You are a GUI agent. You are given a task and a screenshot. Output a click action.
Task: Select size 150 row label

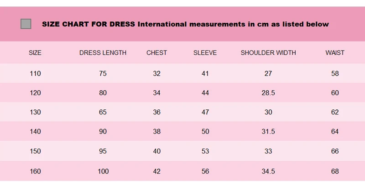click(36, 151)
